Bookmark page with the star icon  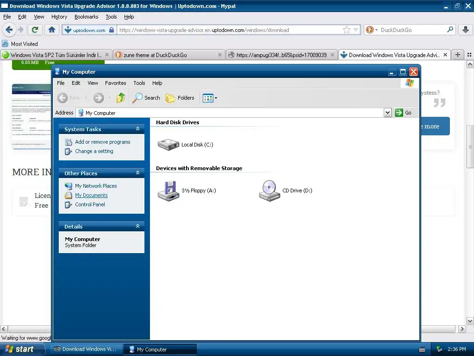pos(346,30)
